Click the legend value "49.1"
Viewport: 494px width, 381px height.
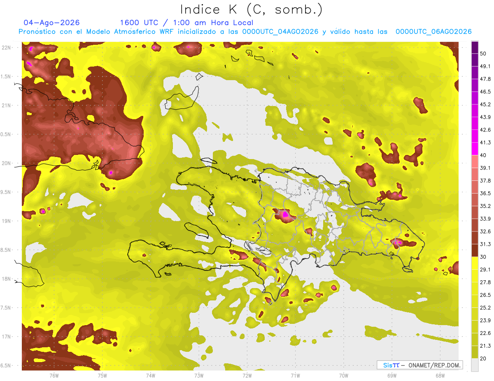click(485, 66)
